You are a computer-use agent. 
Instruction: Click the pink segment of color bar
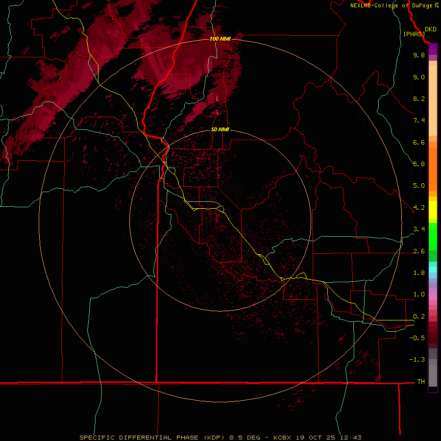pos(433,297)
